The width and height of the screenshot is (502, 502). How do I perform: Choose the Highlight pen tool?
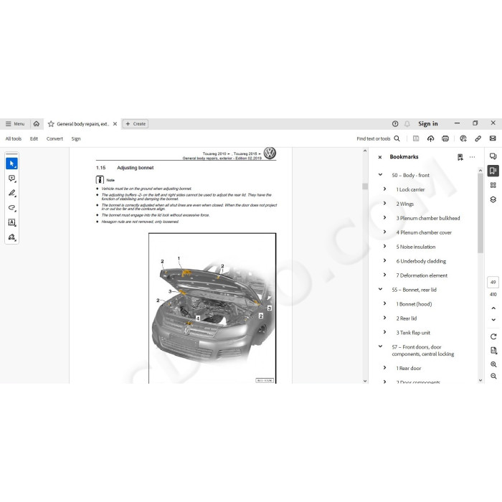(12, 193)
